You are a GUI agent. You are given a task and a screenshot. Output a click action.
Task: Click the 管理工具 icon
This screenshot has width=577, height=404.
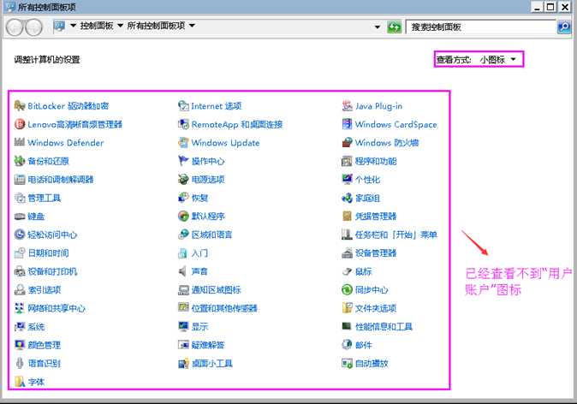[20, 198]
